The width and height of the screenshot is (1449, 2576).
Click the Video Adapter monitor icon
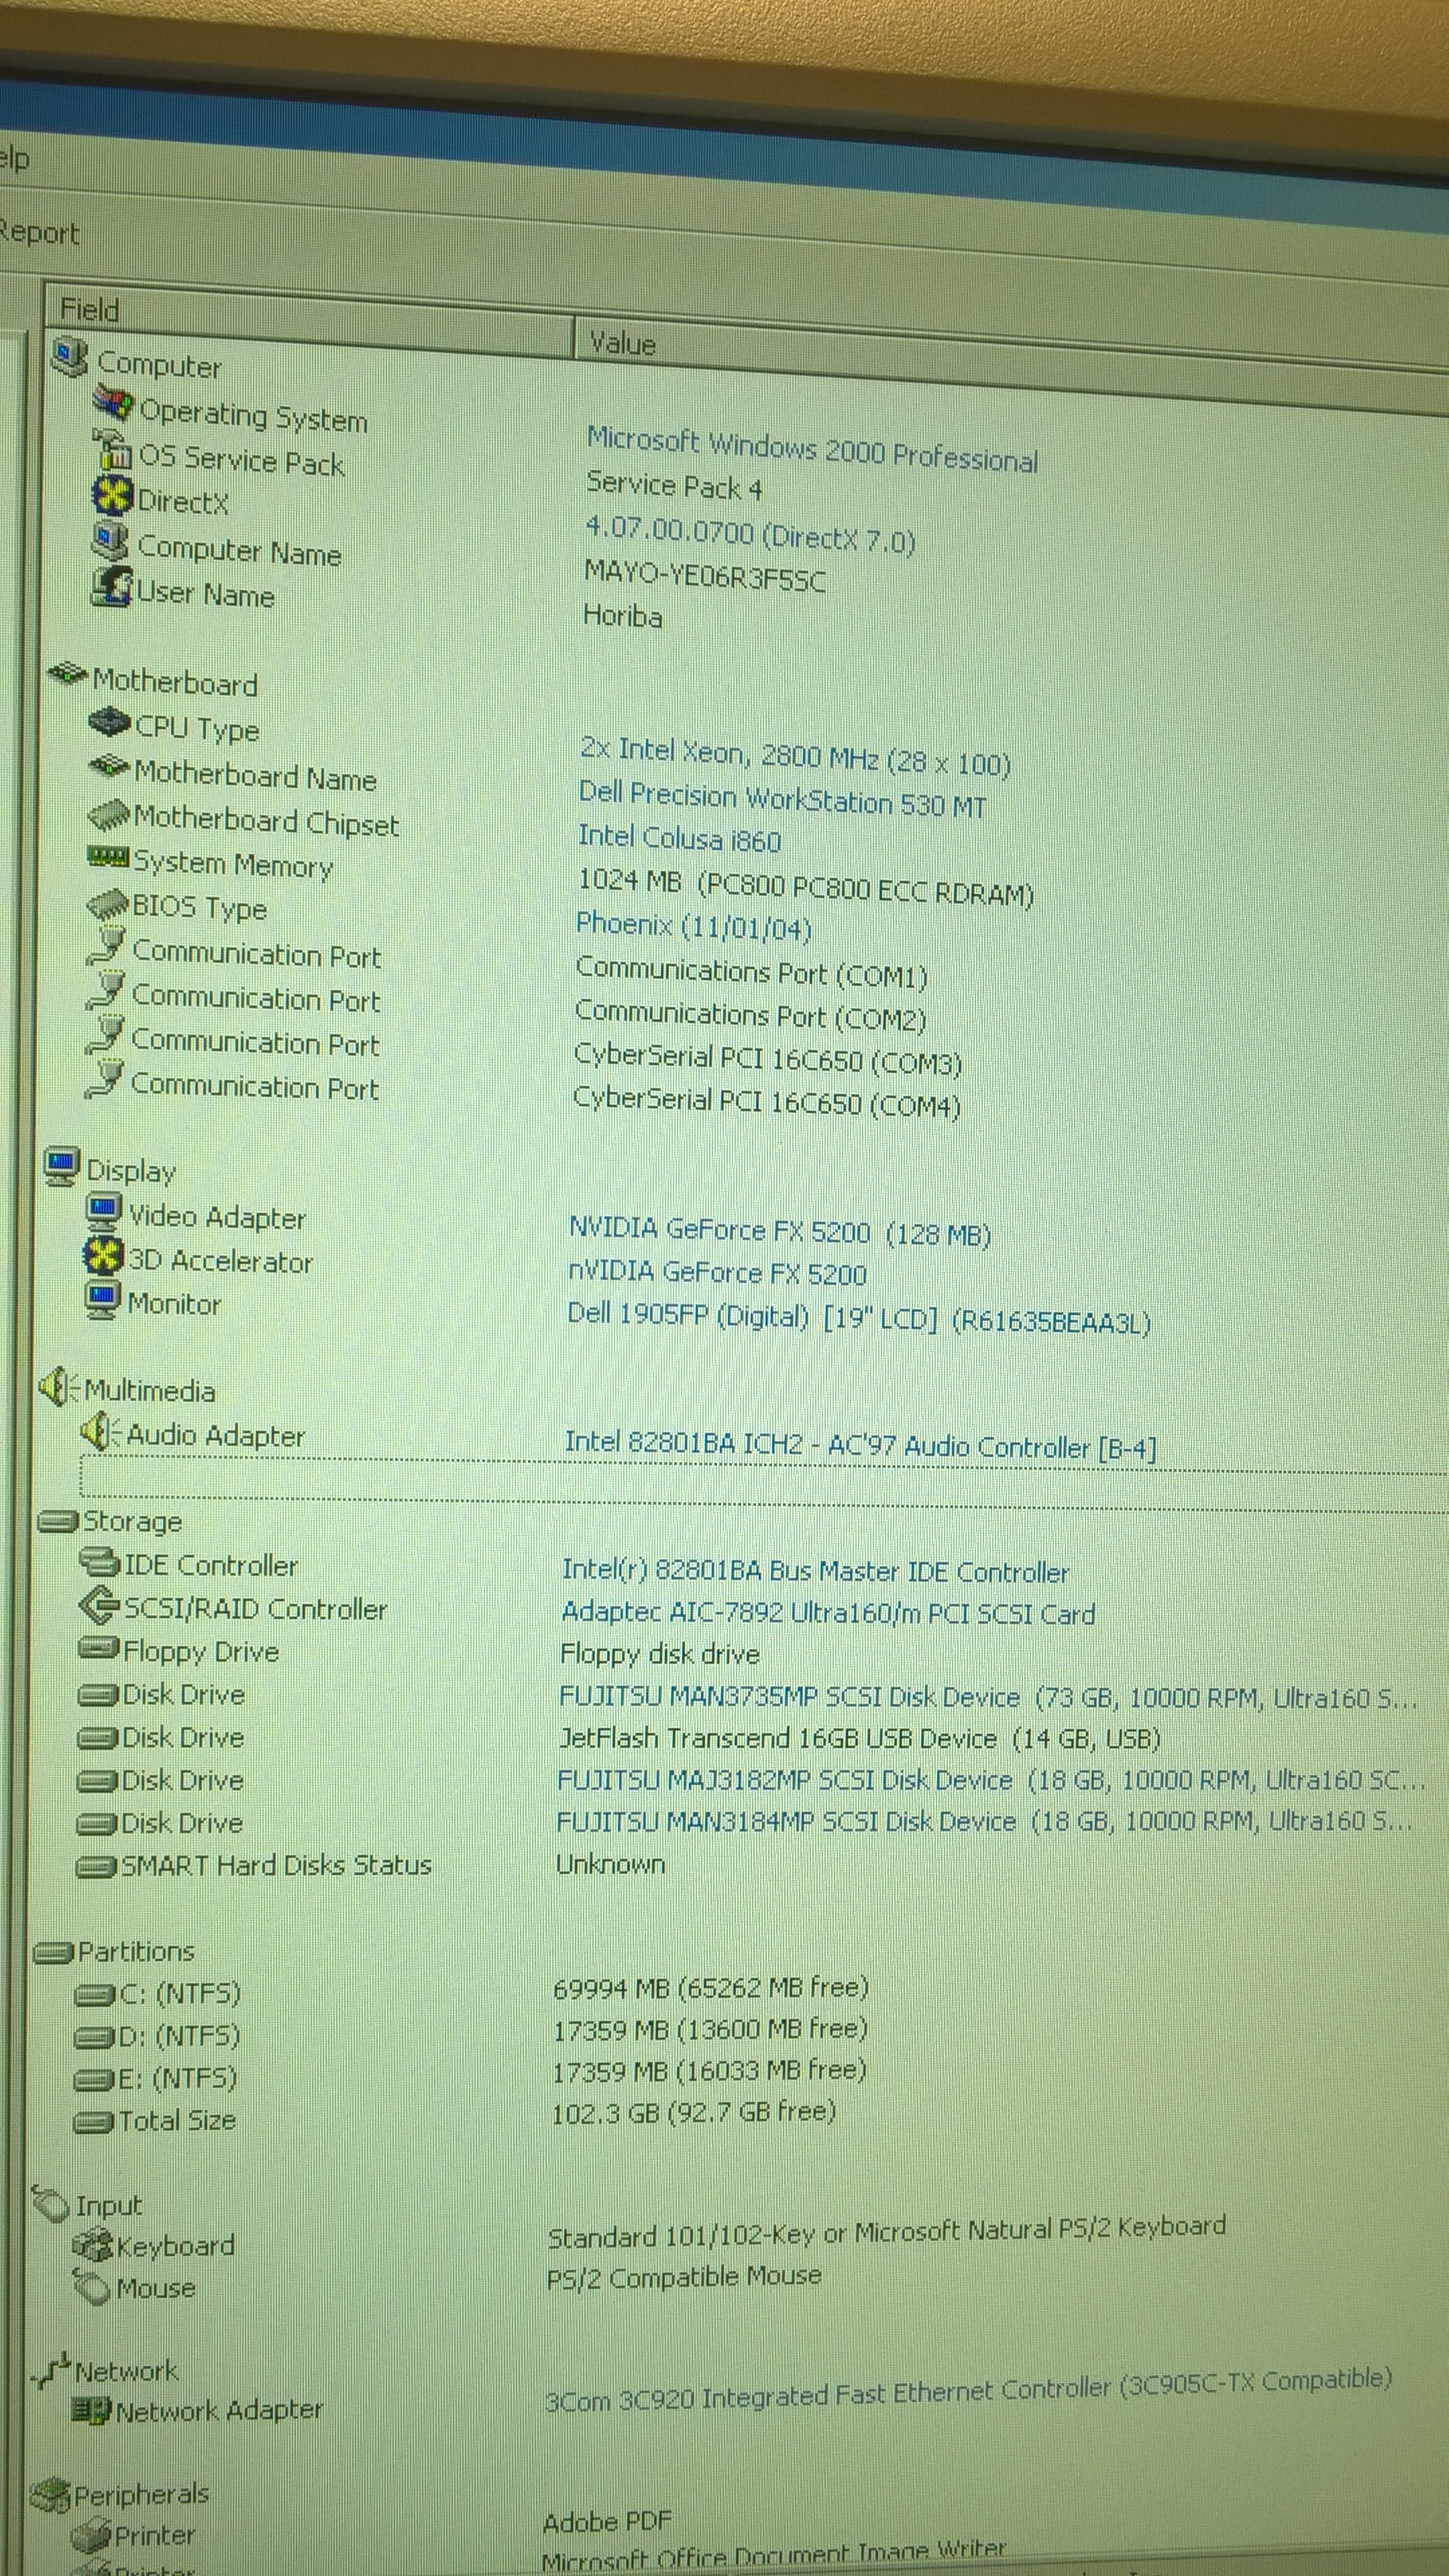click(x=102, y=1212)
